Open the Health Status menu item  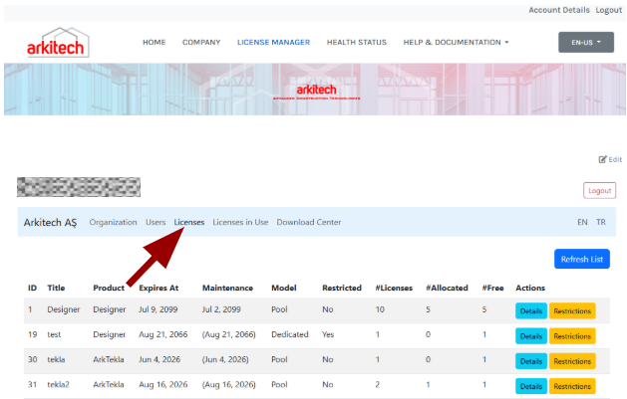(x=357, y=43)
